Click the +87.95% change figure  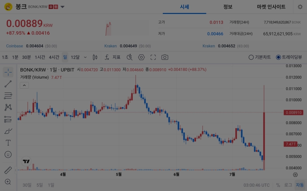click(x=15, y=33)
